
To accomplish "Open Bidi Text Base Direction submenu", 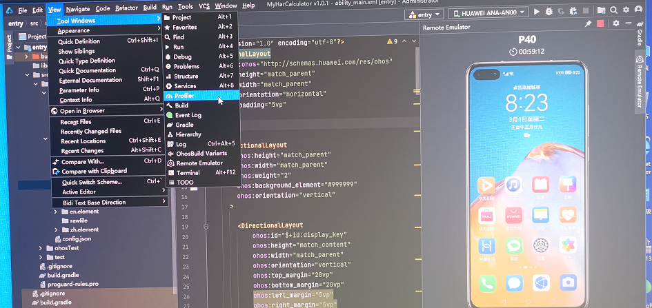I will (x=110, y=202).
